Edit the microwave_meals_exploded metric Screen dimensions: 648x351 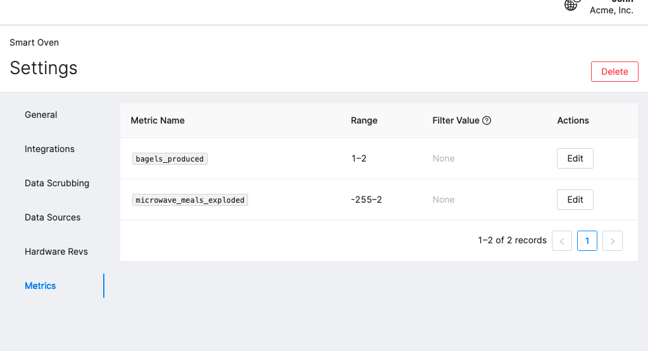(575, 200)
